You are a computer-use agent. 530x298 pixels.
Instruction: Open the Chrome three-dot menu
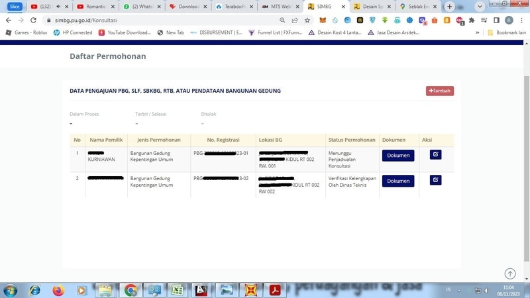(521, 21)
